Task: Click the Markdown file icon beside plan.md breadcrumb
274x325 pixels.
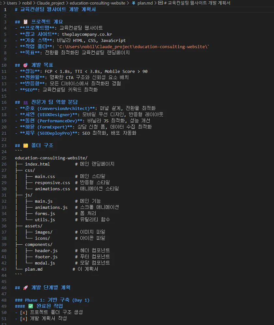Action: tap(134, 3)
